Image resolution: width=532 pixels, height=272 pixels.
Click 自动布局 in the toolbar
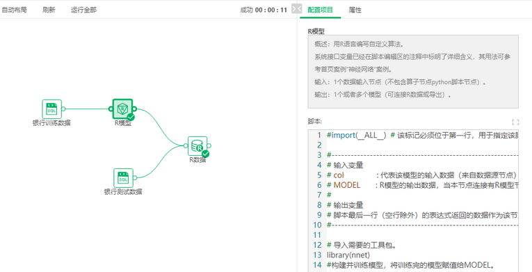14,10
